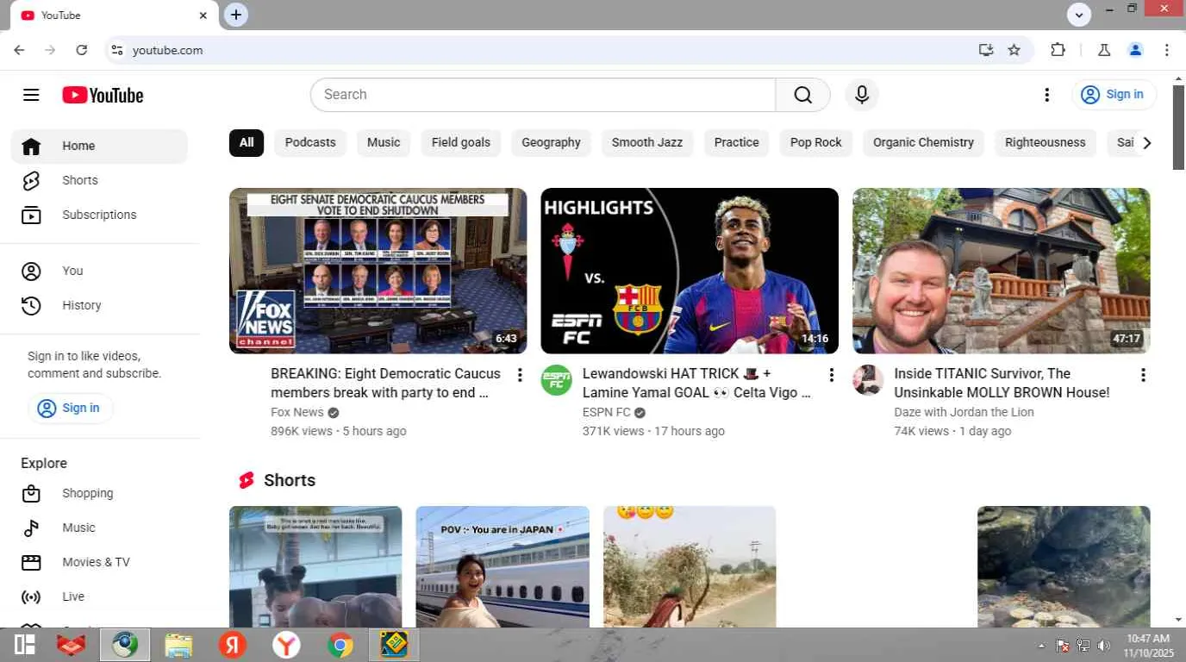Viewport: 1186px width, 662px height.
Task: Click the install app icon in address bar
Action: point(986,50)
